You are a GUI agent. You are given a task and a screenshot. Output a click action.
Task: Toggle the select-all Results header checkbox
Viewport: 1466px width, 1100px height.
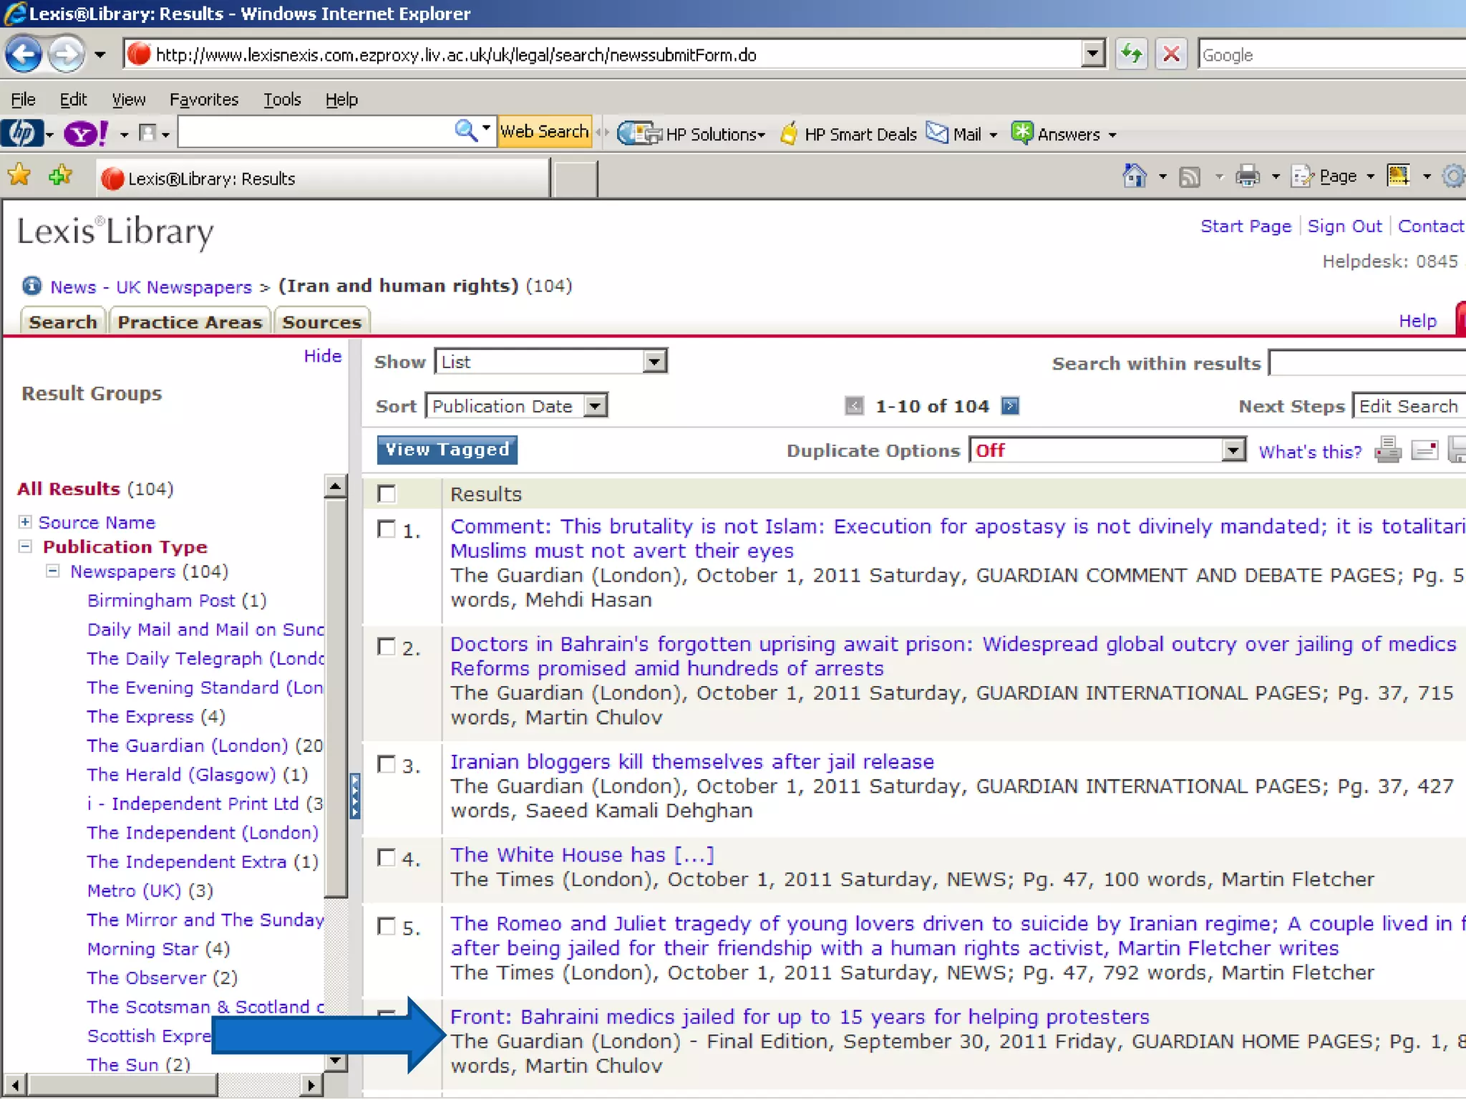click(x=387, y=494)
